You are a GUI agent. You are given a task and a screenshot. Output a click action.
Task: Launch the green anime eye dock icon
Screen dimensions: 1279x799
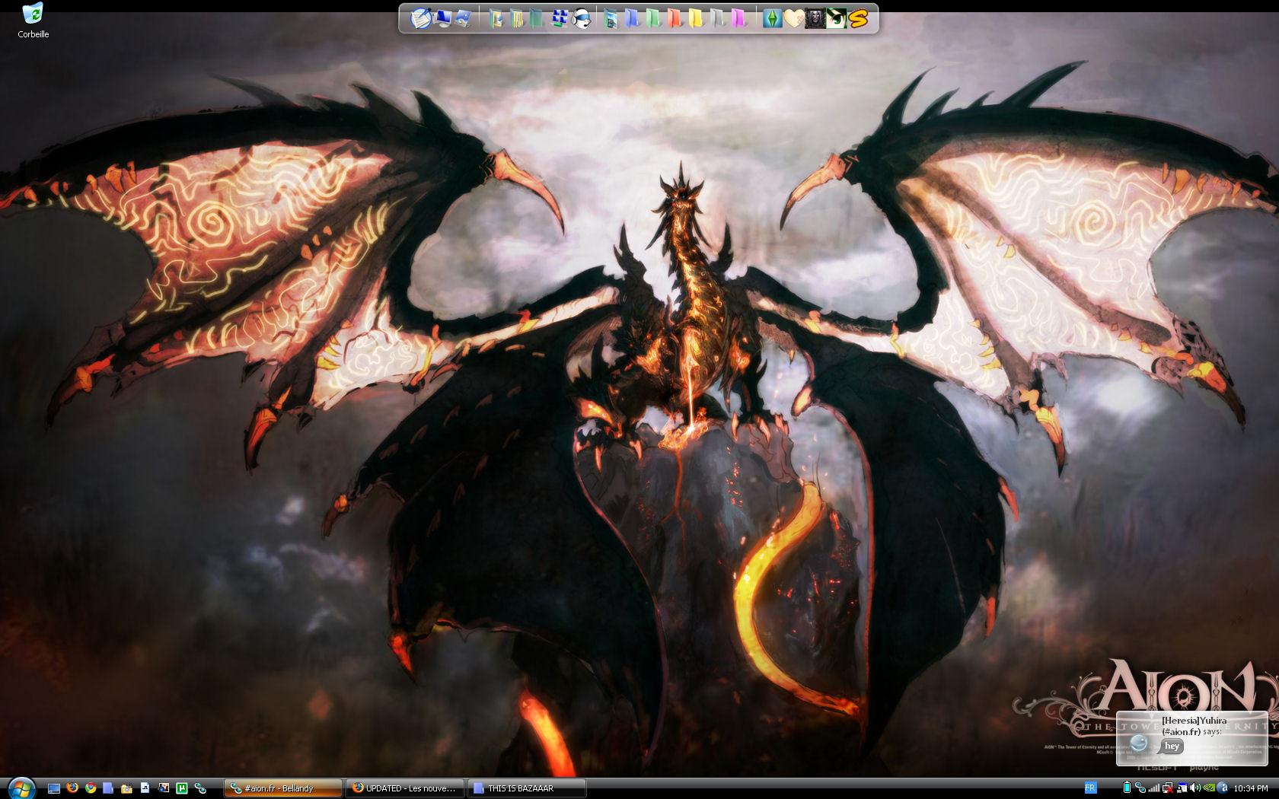(x=837, y=18)
